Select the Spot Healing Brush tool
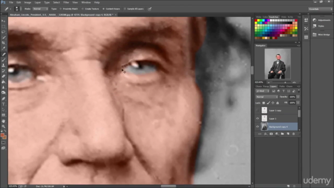Image resolution: width=334 pixels, height=188 pixels. click(x=4, y=54)
